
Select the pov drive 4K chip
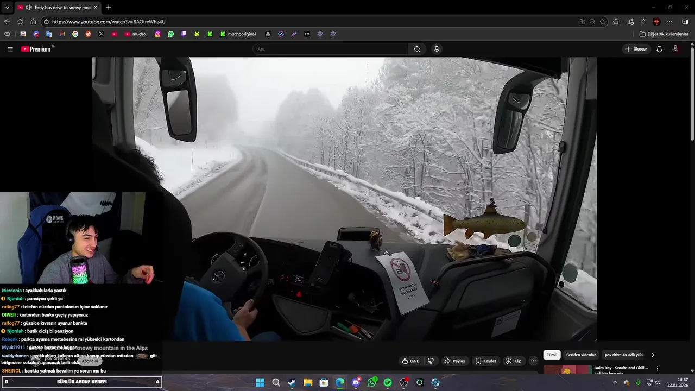(624, 355)
